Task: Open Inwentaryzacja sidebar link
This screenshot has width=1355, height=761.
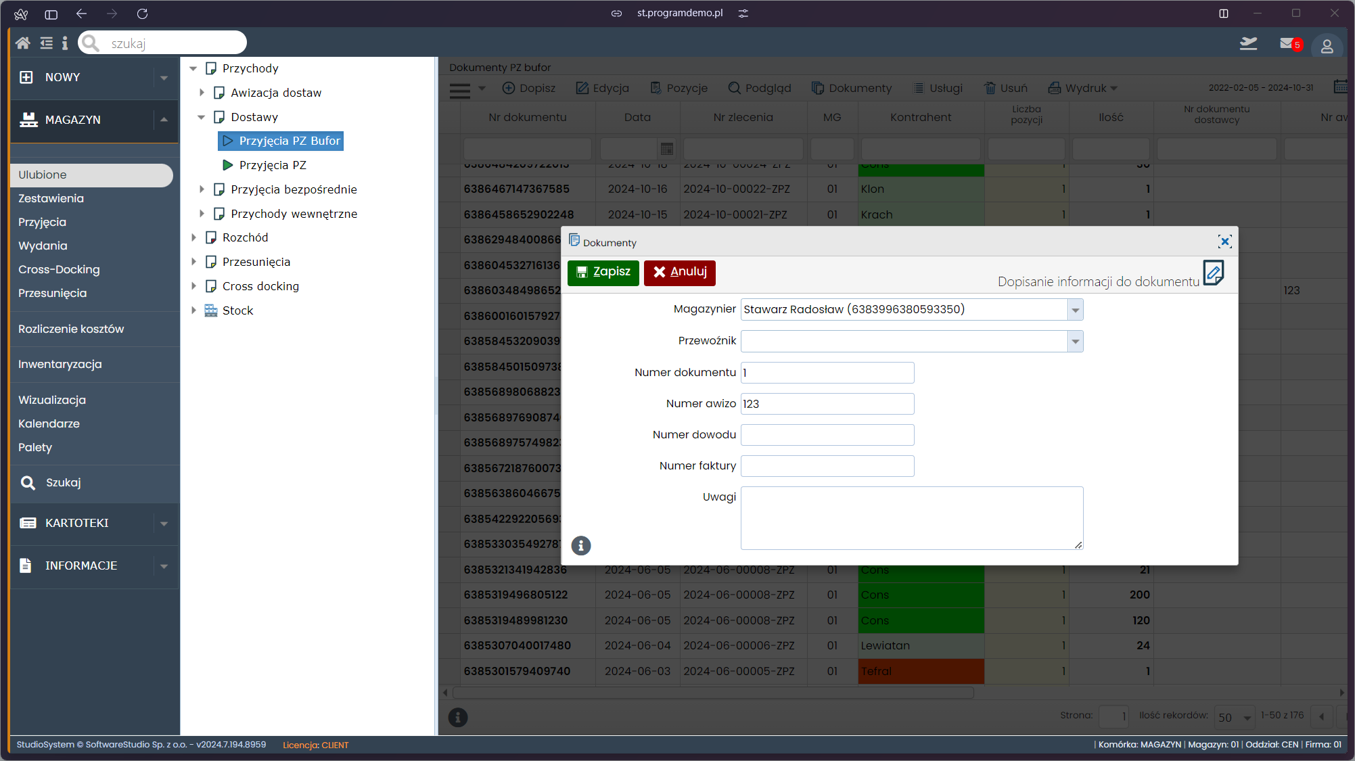Action: (x=60, y=365)
